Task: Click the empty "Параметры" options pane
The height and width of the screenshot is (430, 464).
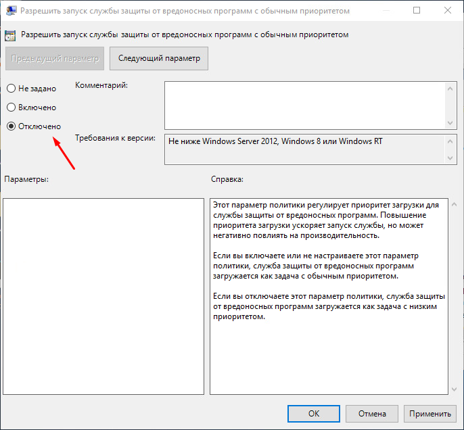Action: pyautogui.click(x=103, y=295)
